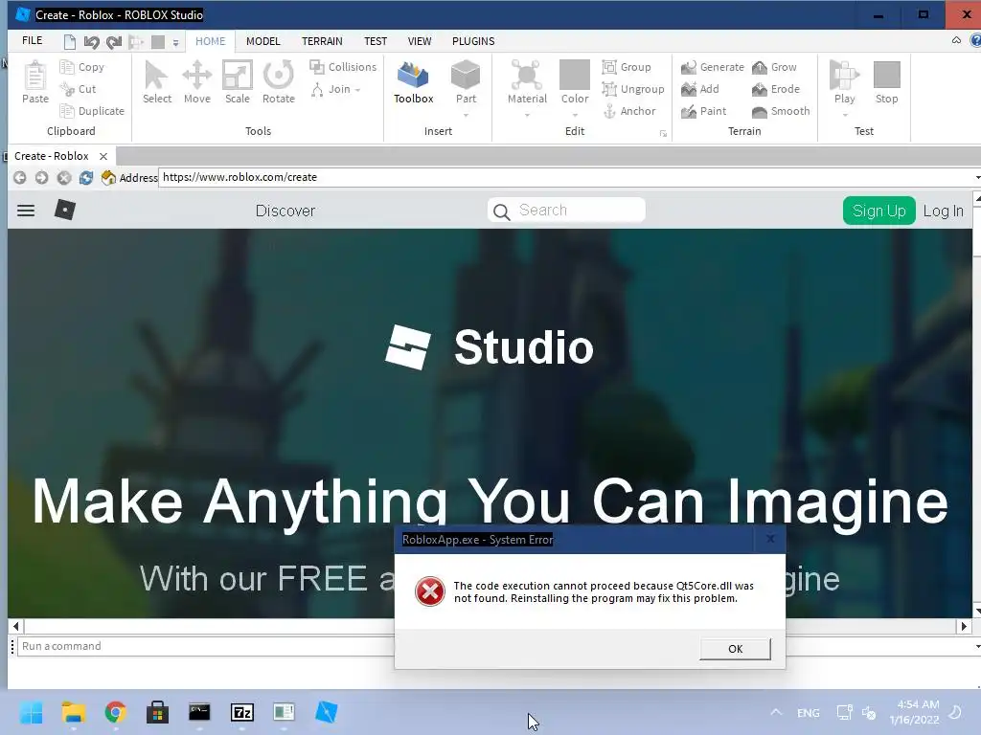Open the Color swatch picker
The image size is (981, 735).
coord(575,81)
